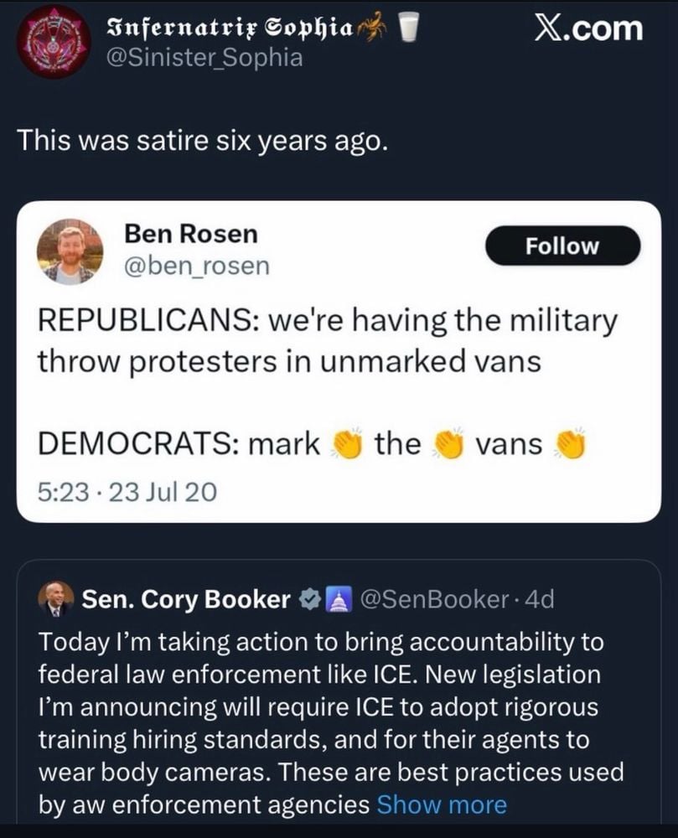This screenshot has height=838, width=678.
Task: Expand Booker's tweet with Show more
Action: [442, 805]
